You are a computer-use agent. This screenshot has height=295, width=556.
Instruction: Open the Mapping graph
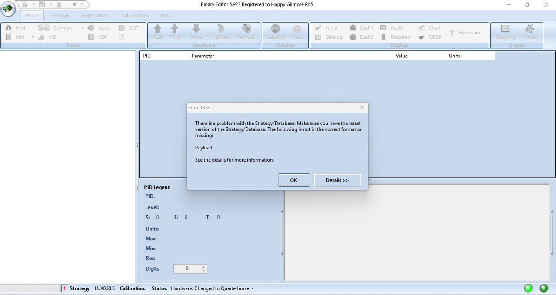tap(505, 29)
